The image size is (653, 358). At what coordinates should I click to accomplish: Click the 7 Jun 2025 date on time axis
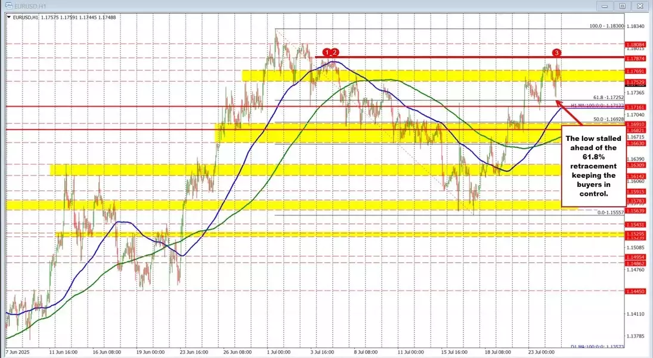[x=19, y=352]
